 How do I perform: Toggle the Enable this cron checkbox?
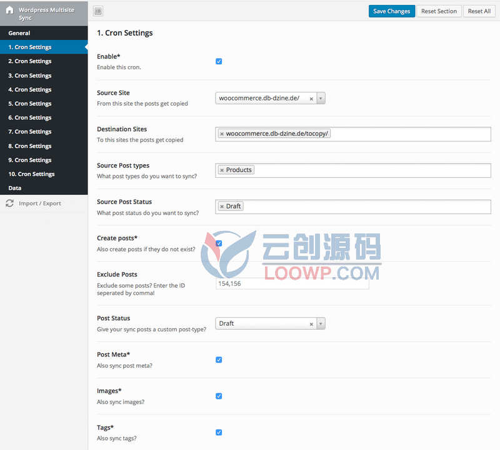219,61
